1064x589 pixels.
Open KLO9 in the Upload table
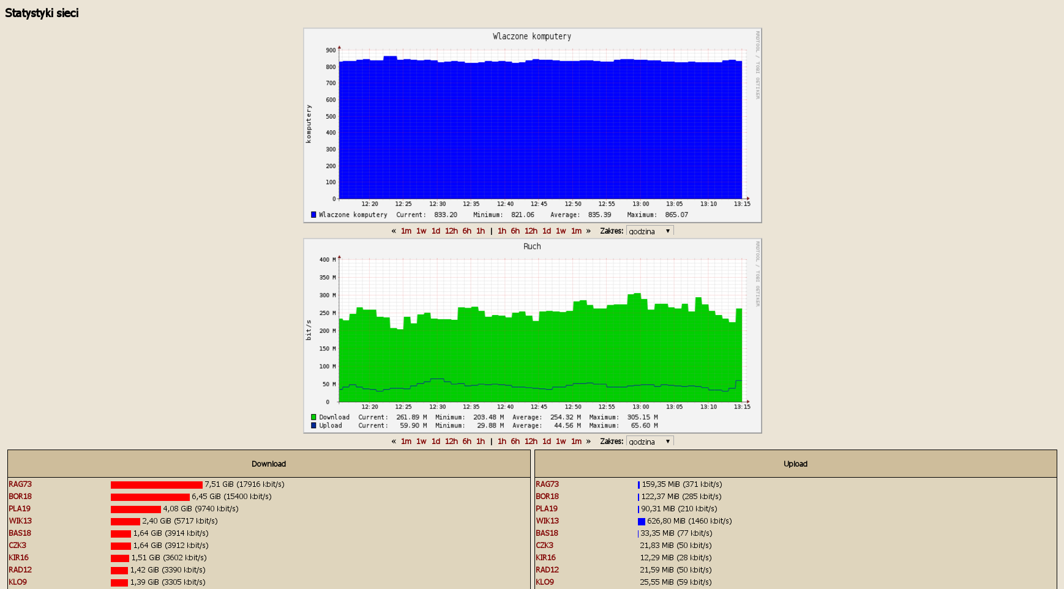click(x=545, y=582)
